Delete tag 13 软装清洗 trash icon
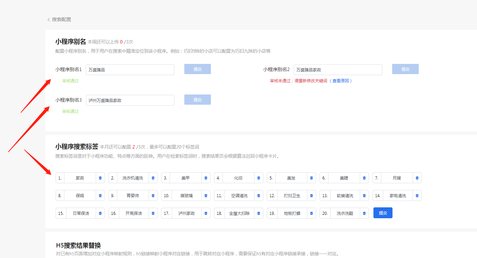 pos(364,195)
